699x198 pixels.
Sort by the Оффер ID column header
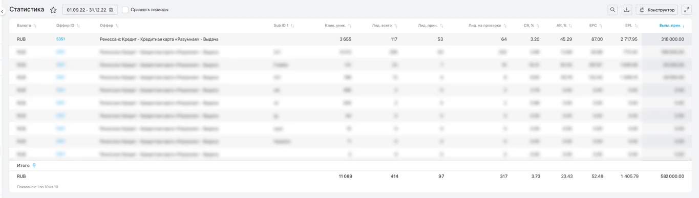coord(68,26)
